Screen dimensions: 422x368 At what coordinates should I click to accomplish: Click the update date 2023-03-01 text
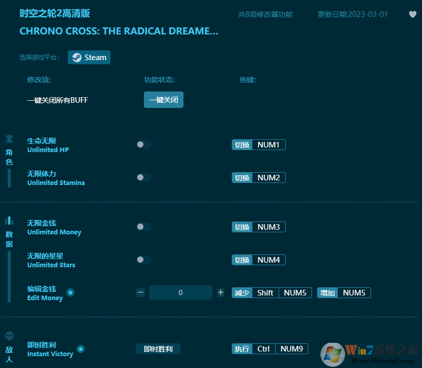click(353, 14)
